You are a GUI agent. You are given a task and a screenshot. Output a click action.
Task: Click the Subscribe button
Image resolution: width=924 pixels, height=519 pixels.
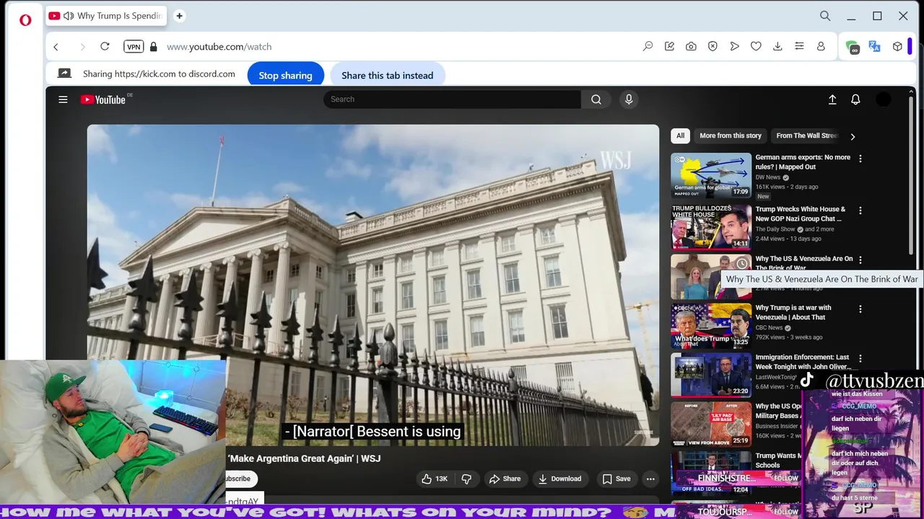[x=241, y=479]
